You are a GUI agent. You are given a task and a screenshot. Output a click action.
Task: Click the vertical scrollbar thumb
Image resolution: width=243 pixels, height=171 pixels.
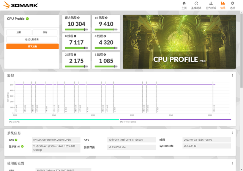coord(241,50)
